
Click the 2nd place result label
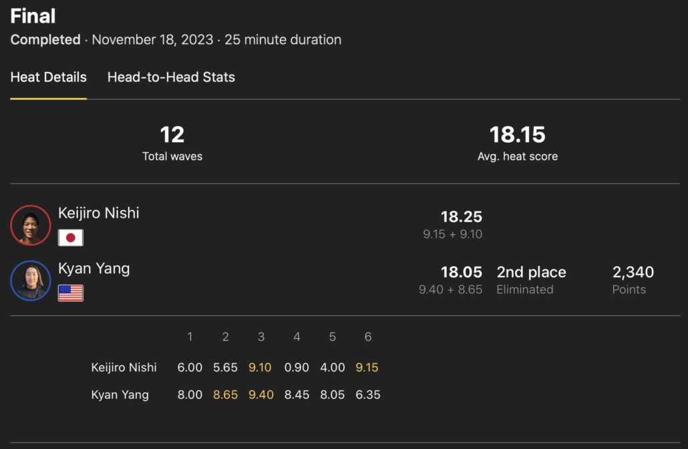pyautogui.click(x=531, y=272)
